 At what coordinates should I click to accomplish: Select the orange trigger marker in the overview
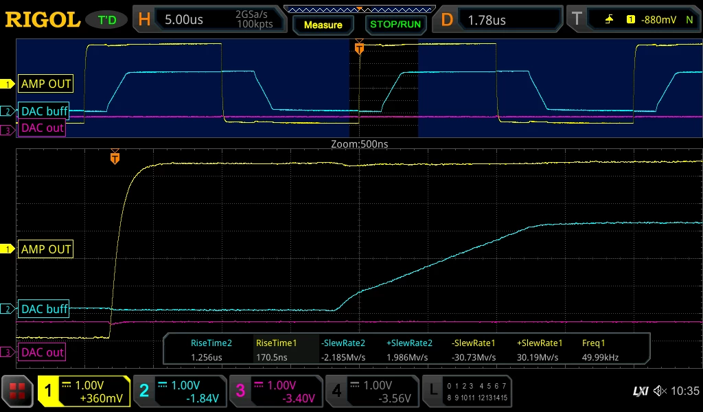click(359, 47)
